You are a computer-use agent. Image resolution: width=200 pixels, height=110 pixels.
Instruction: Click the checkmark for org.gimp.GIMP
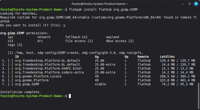click(x=10, y=84)
